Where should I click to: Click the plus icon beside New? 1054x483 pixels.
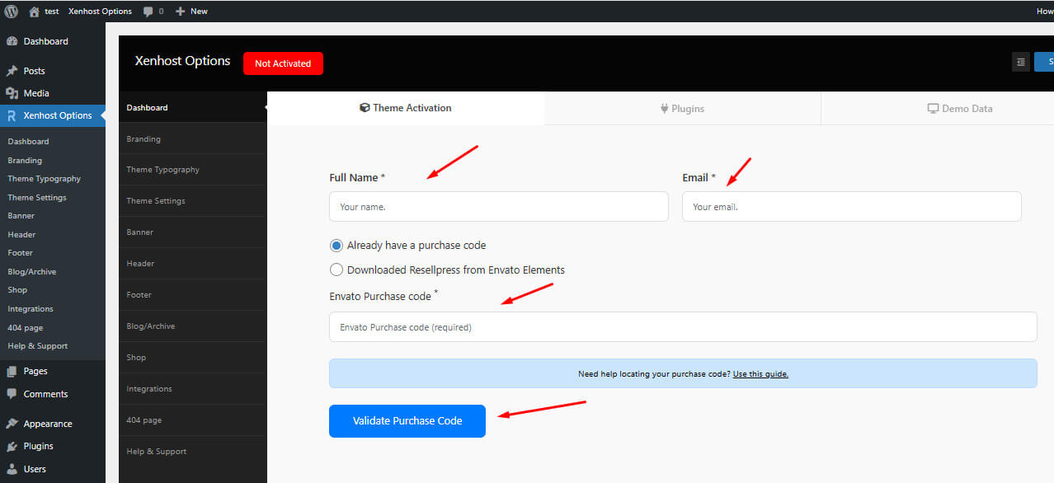(x=181, y=12)
